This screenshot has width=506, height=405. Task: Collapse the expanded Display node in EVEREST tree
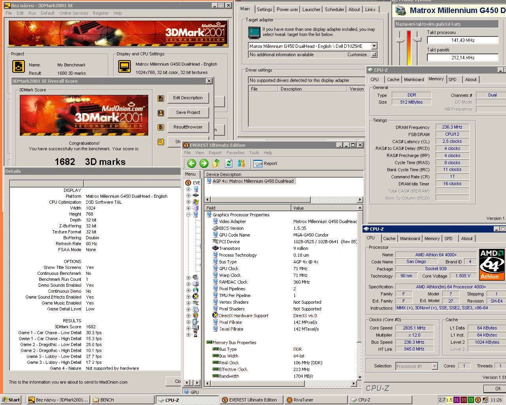[x=189, y=214]
